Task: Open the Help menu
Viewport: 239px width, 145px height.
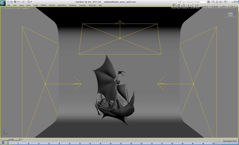Action: click(100, 5)
